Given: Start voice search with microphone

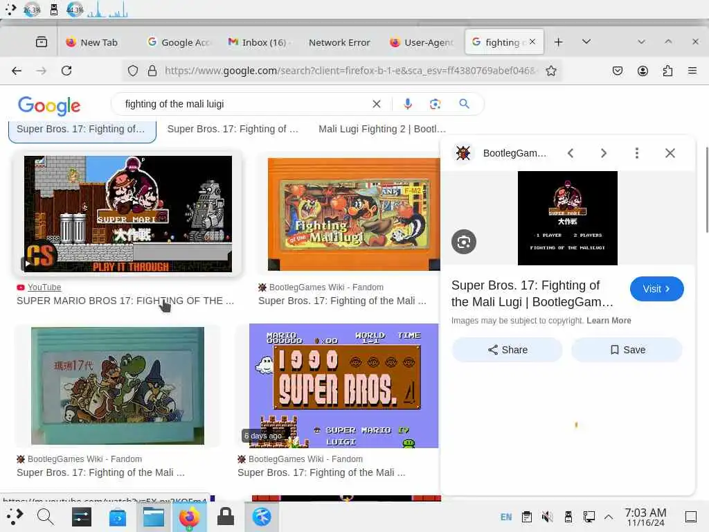Looking at the screenshot, I should [x=407, y=104].
